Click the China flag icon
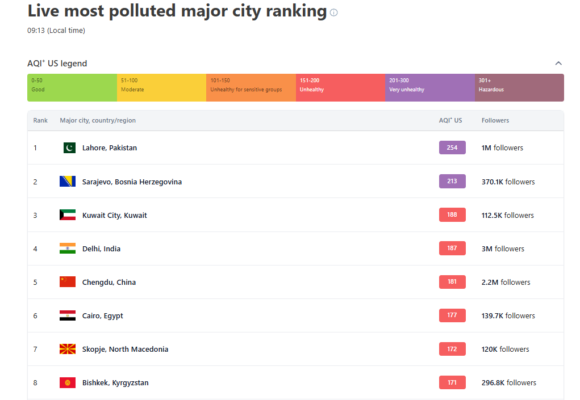 pyautogui.click(x=68, y=282)
